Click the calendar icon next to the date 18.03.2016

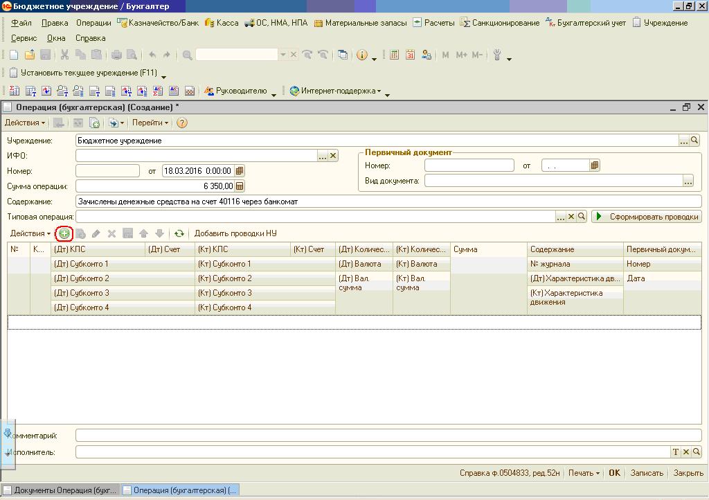coord(240,171)
